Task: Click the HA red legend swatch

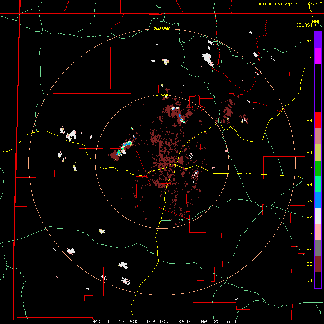Action: (x=318, y=120)
